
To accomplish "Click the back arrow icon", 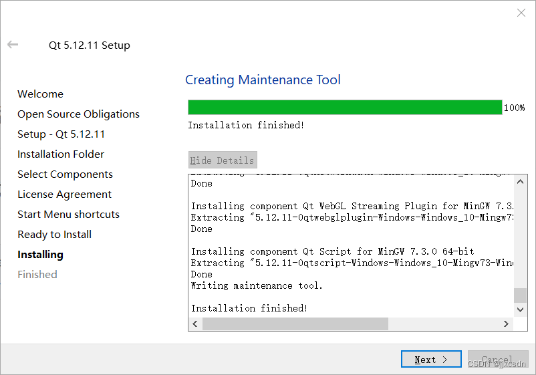I will 13,44.
